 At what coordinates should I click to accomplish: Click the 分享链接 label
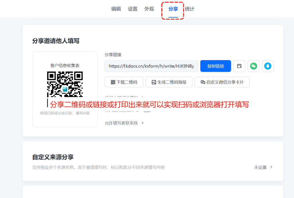point(113,55)
